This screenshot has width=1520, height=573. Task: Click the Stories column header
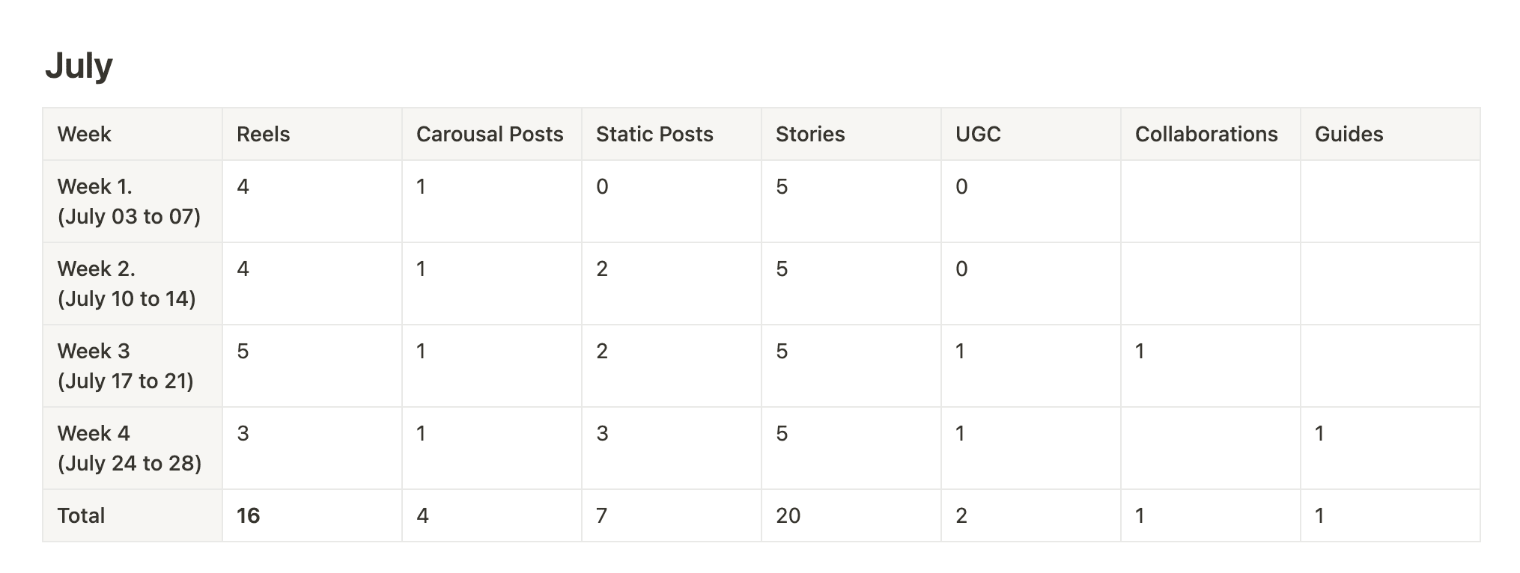pos(851,134)
